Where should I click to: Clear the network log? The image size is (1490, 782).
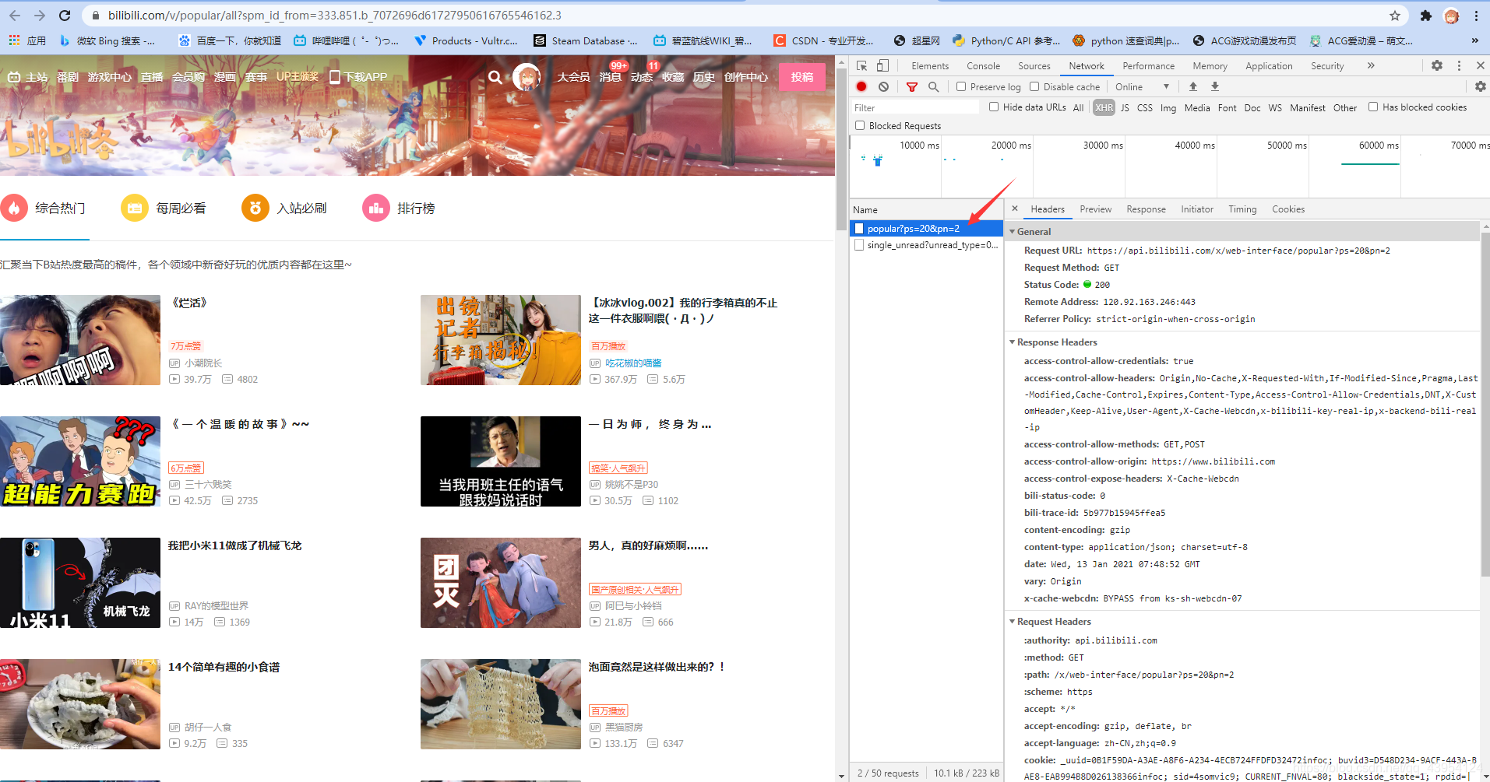point(883,86)
